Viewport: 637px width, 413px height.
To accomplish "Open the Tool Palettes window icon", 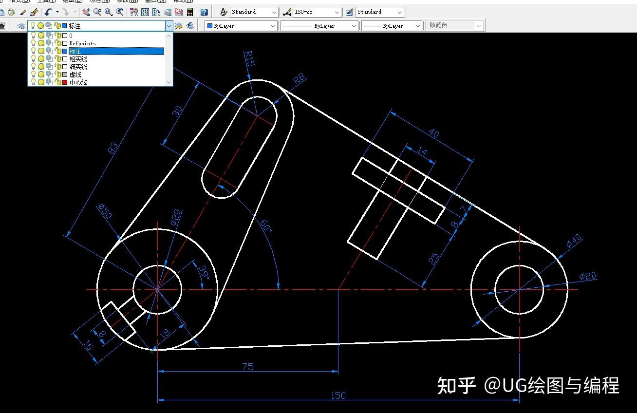I will point(156,12).
